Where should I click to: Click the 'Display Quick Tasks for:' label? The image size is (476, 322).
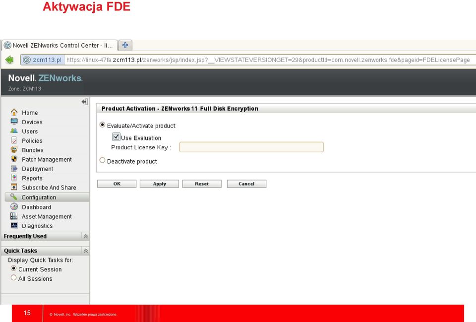pos(40,260)
